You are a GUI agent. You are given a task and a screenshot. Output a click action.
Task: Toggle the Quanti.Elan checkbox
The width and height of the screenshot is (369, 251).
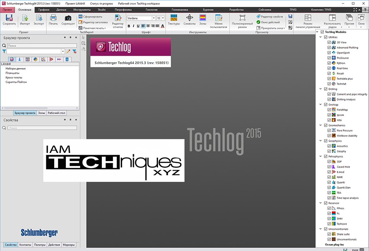[329, 187]
